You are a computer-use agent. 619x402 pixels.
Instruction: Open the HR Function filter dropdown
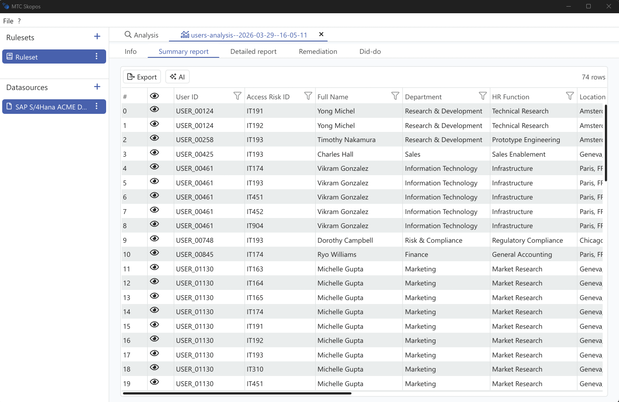pyautogui.click(x=570, y=96)
